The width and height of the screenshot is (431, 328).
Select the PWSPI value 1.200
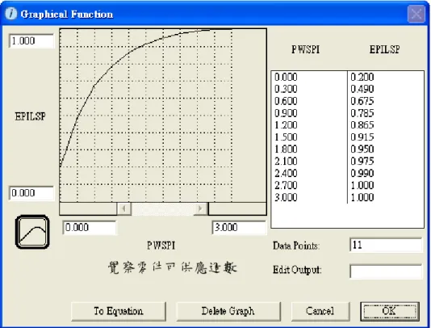[x=286, y=125]
